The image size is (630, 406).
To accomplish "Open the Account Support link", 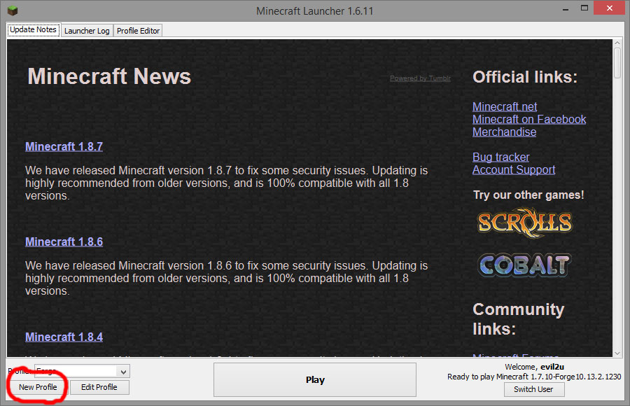I will click(x=514, y=169).
